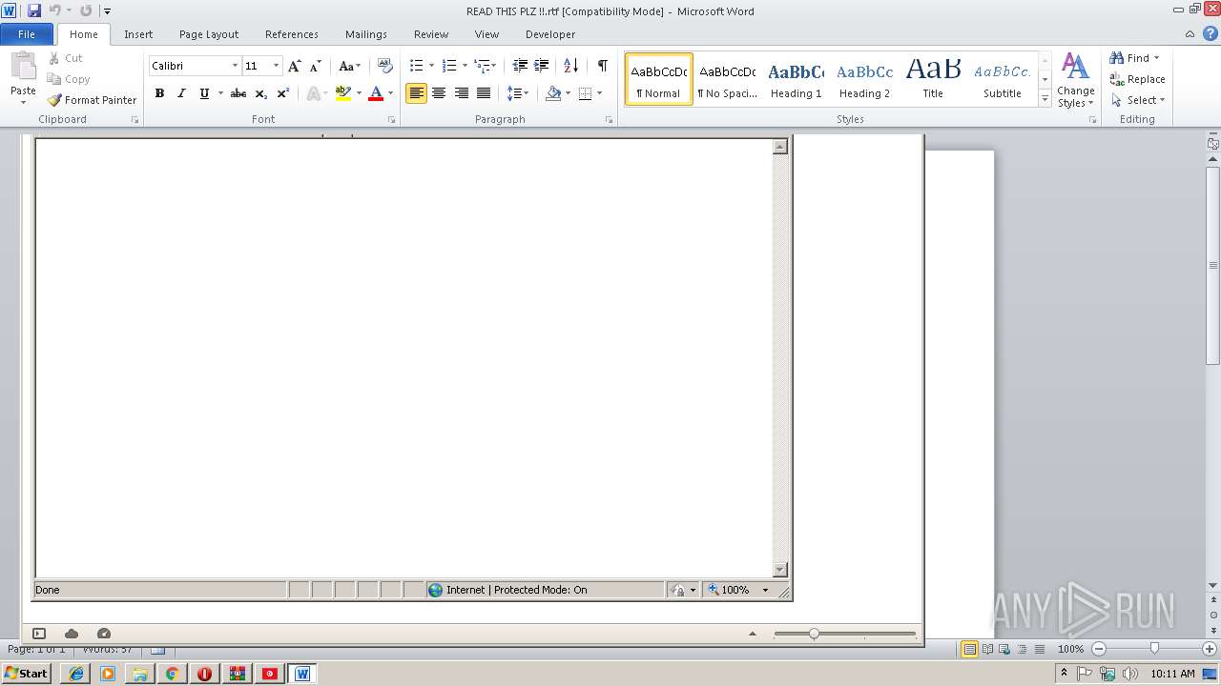Adjust the Word zoom slider handle
Viewport: 1221px width, 686px height.
pos(1154,648)
